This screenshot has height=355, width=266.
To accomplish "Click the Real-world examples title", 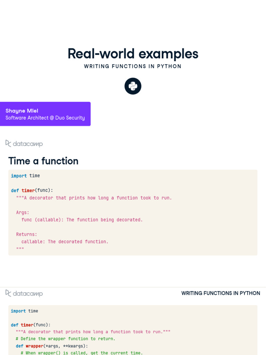I will (x=133, y=54).
